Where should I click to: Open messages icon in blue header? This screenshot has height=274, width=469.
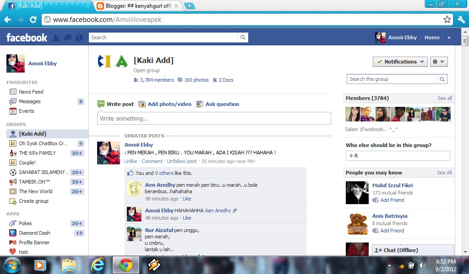[68, 37]
